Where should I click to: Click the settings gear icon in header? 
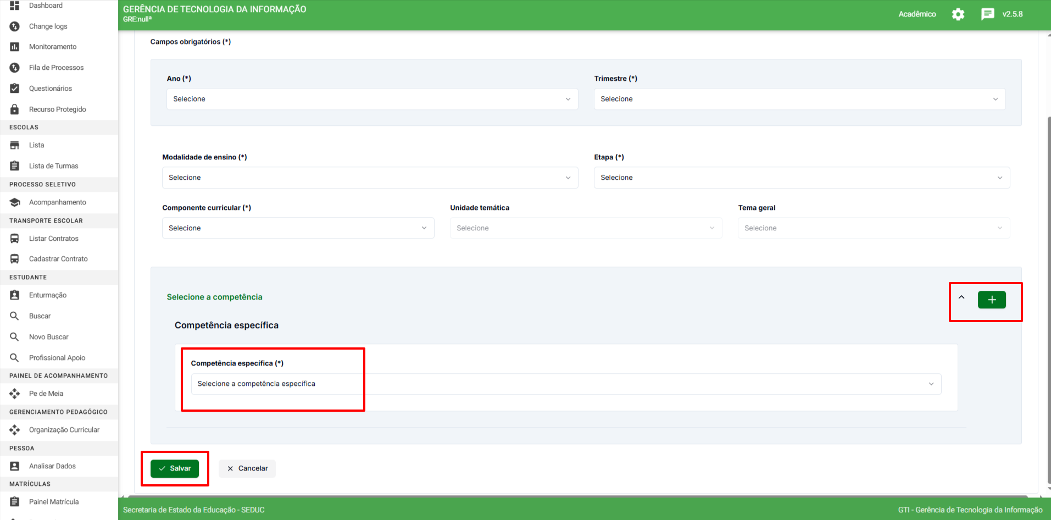[958, 14]
